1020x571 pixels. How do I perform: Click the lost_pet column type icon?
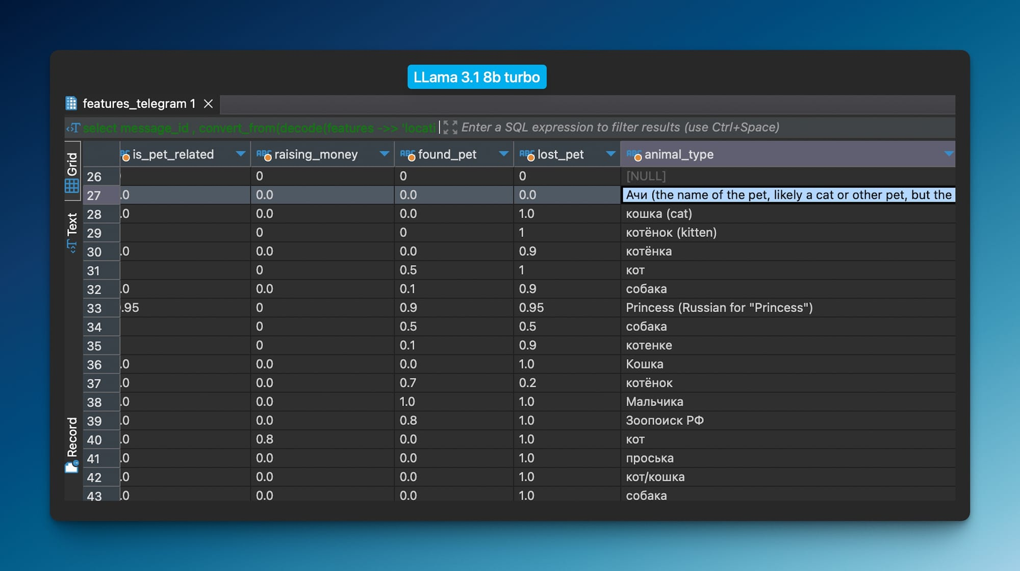[527, 154]
